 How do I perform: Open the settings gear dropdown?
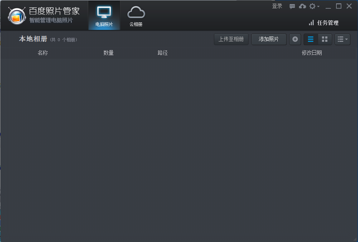[314, 6]
